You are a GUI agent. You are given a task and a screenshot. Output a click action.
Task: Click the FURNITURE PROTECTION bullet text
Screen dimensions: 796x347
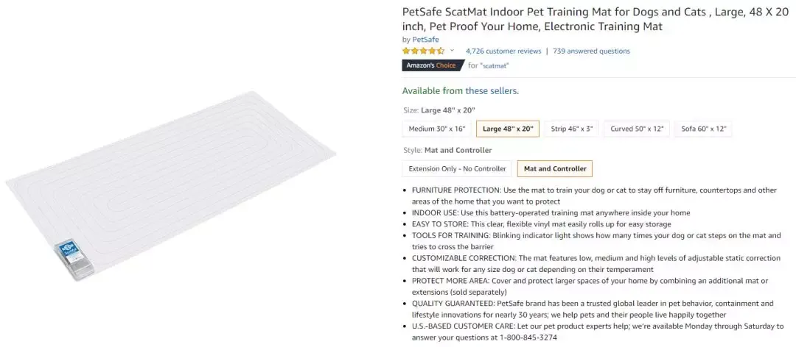594,196
